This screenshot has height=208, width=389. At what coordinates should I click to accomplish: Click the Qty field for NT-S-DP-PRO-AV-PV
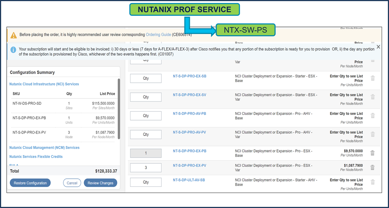tap(146, 134)
